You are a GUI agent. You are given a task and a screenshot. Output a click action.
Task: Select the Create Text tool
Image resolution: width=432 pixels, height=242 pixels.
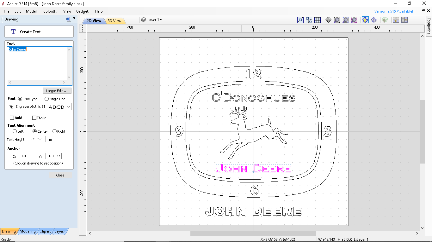[x=39, y=32]
